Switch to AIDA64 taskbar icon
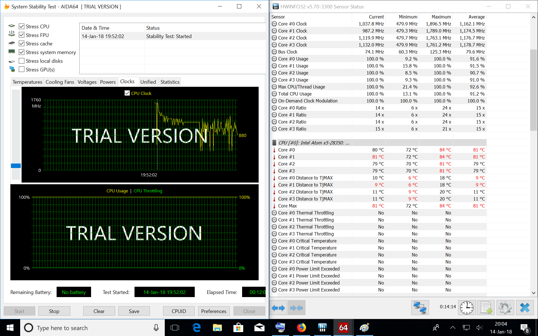This screenshot has height=336, width=538. coord(343,328)
